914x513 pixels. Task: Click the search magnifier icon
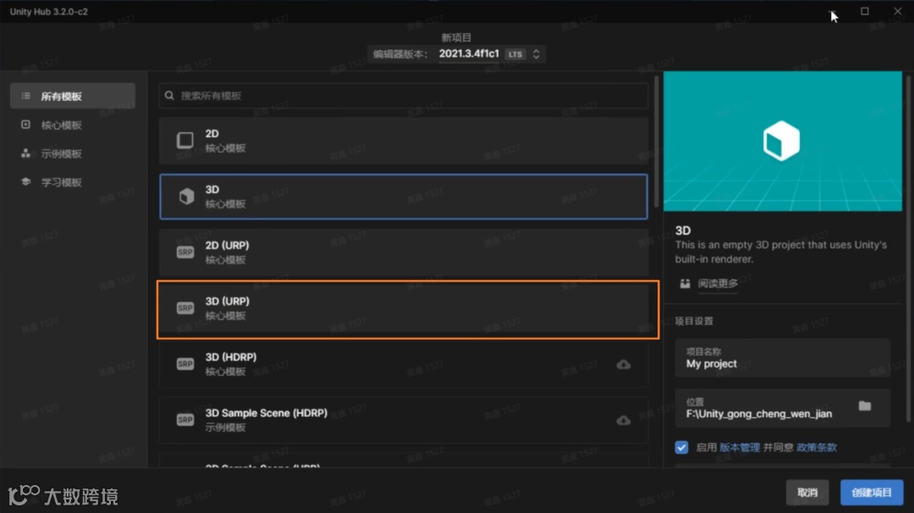[169, 96]
